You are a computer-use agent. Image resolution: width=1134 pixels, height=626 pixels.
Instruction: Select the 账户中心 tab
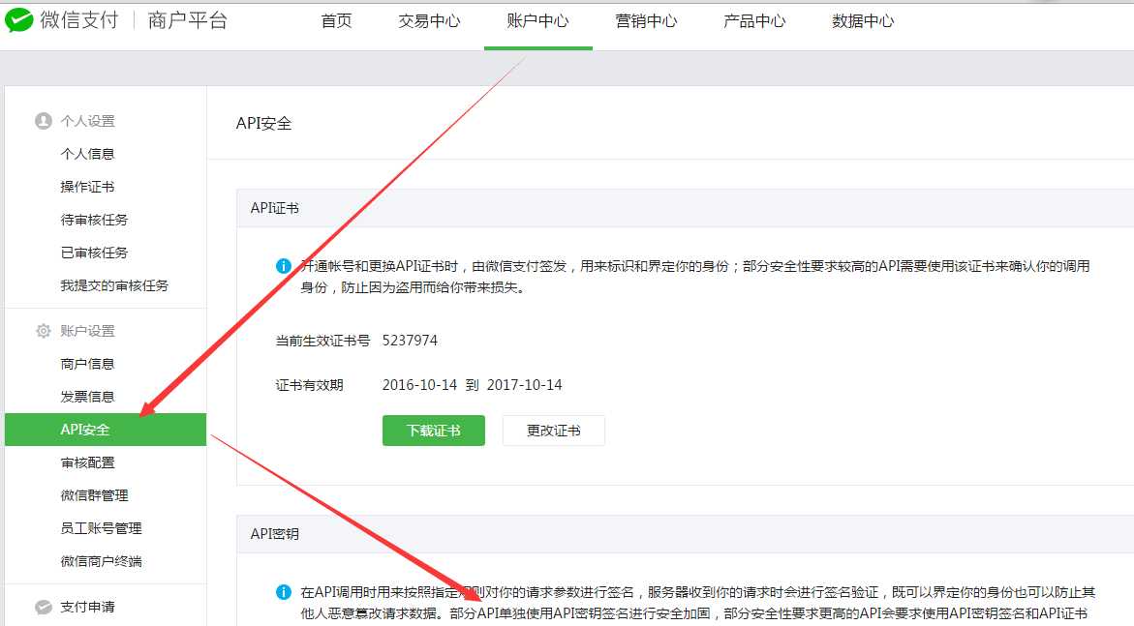coord(538,21)
